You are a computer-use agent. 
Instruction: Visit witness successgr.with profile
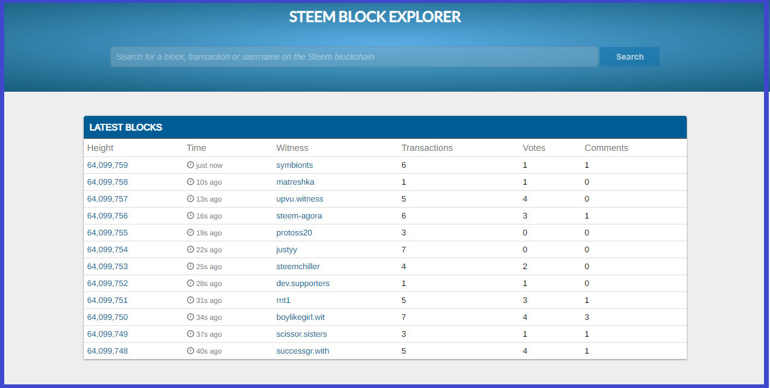(x=303, y=351)
